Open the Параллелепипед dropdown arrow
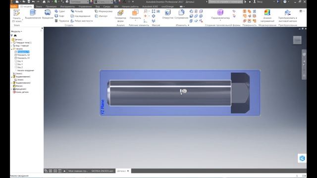Viewport: 317px width, 178px height. pyautogui.click(x=220, y=21)
